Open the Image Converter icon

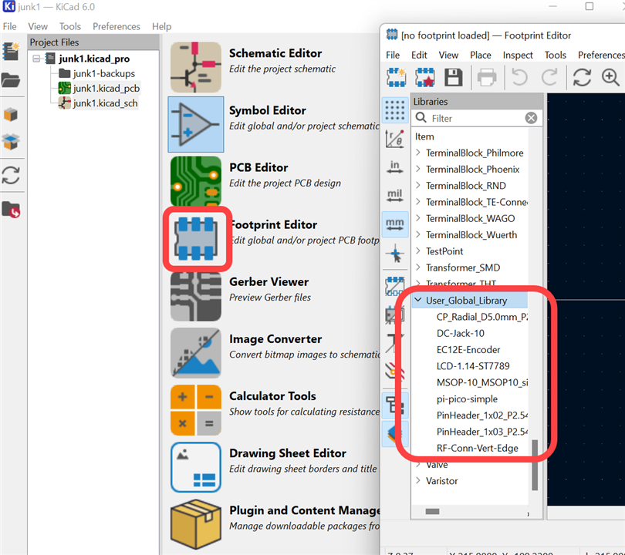click(x=196, y=353)
